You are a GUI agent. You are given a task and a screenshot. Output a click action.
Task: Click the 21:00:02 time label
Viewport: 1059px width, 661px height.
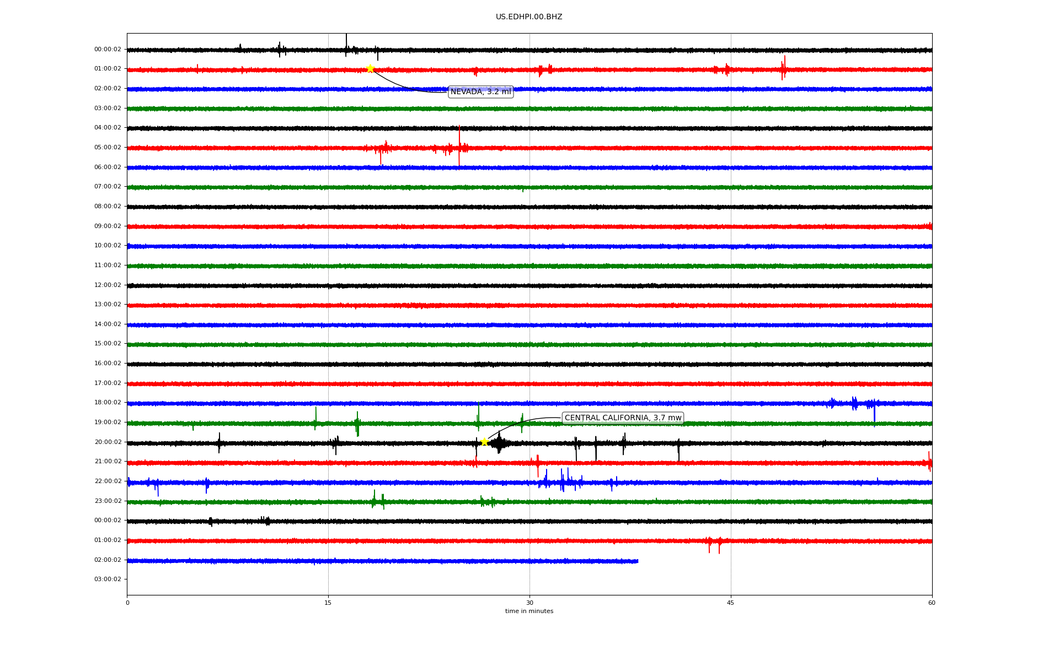tap(108, 462)
